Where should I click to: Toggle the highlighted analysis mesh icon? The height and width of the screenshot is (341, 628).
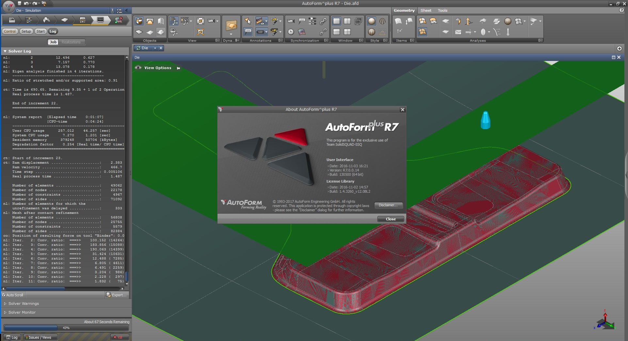(422, 32)
